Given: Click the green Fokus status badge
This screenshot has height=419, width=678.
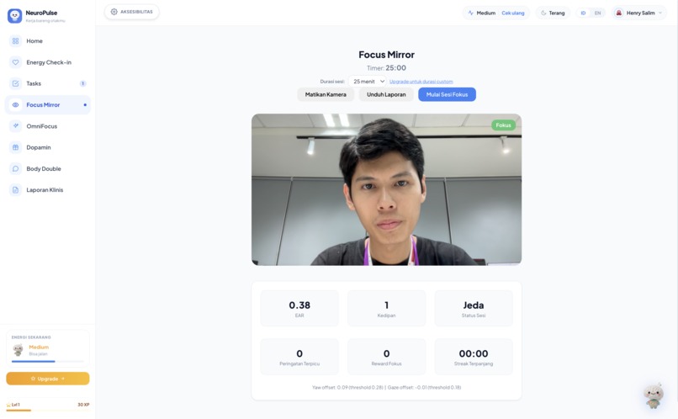Looking at the screenshot, I should (503, 125).
